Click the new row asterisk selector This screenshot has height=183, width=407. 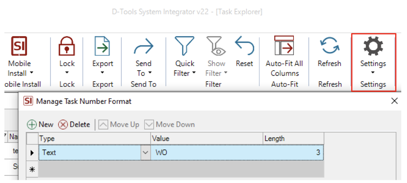32,170
